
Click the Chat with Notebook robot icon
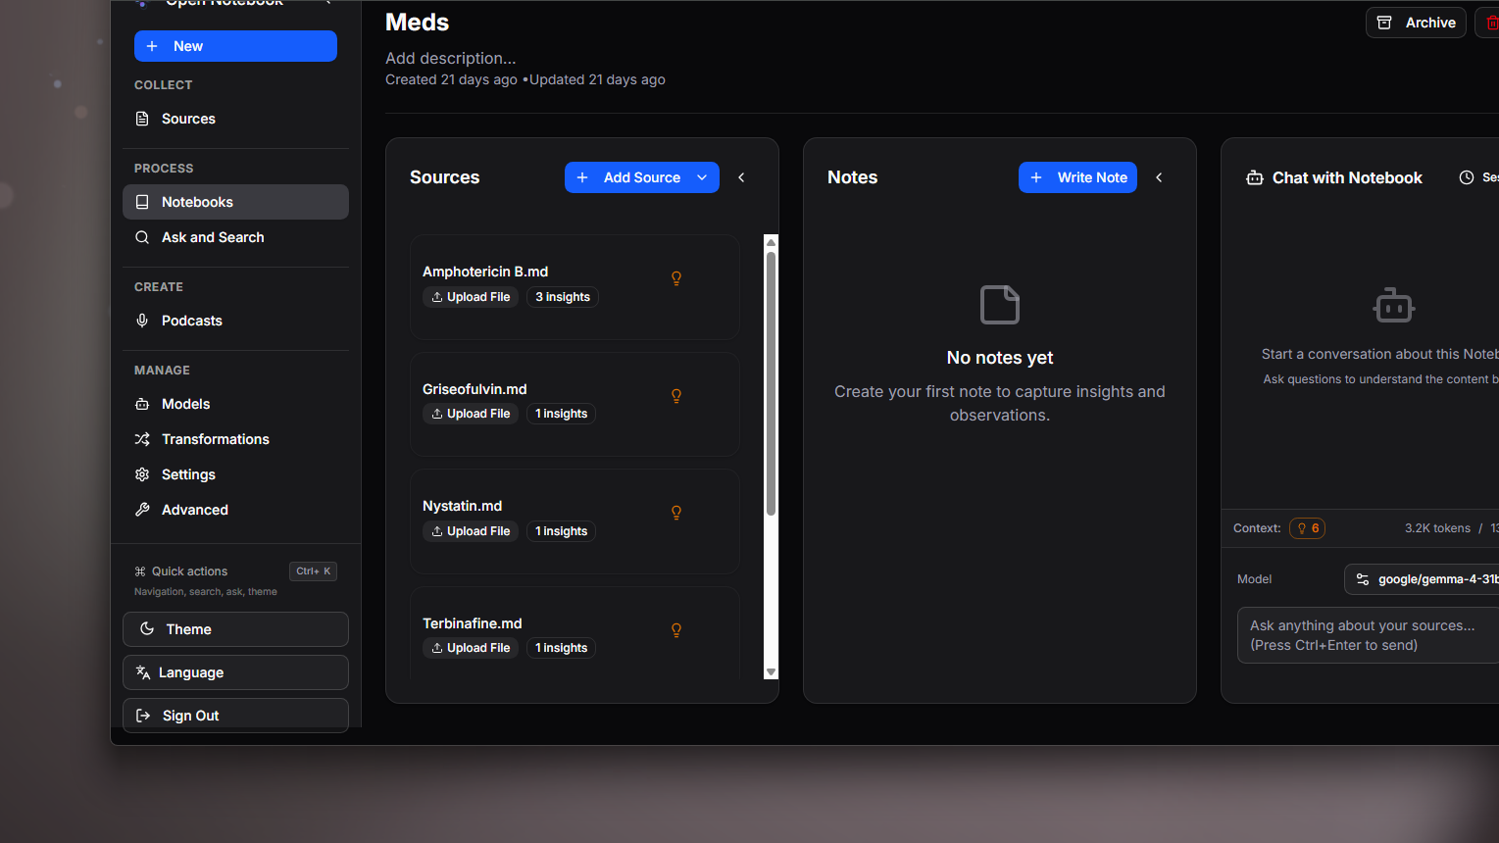(x=1254, y=177)
